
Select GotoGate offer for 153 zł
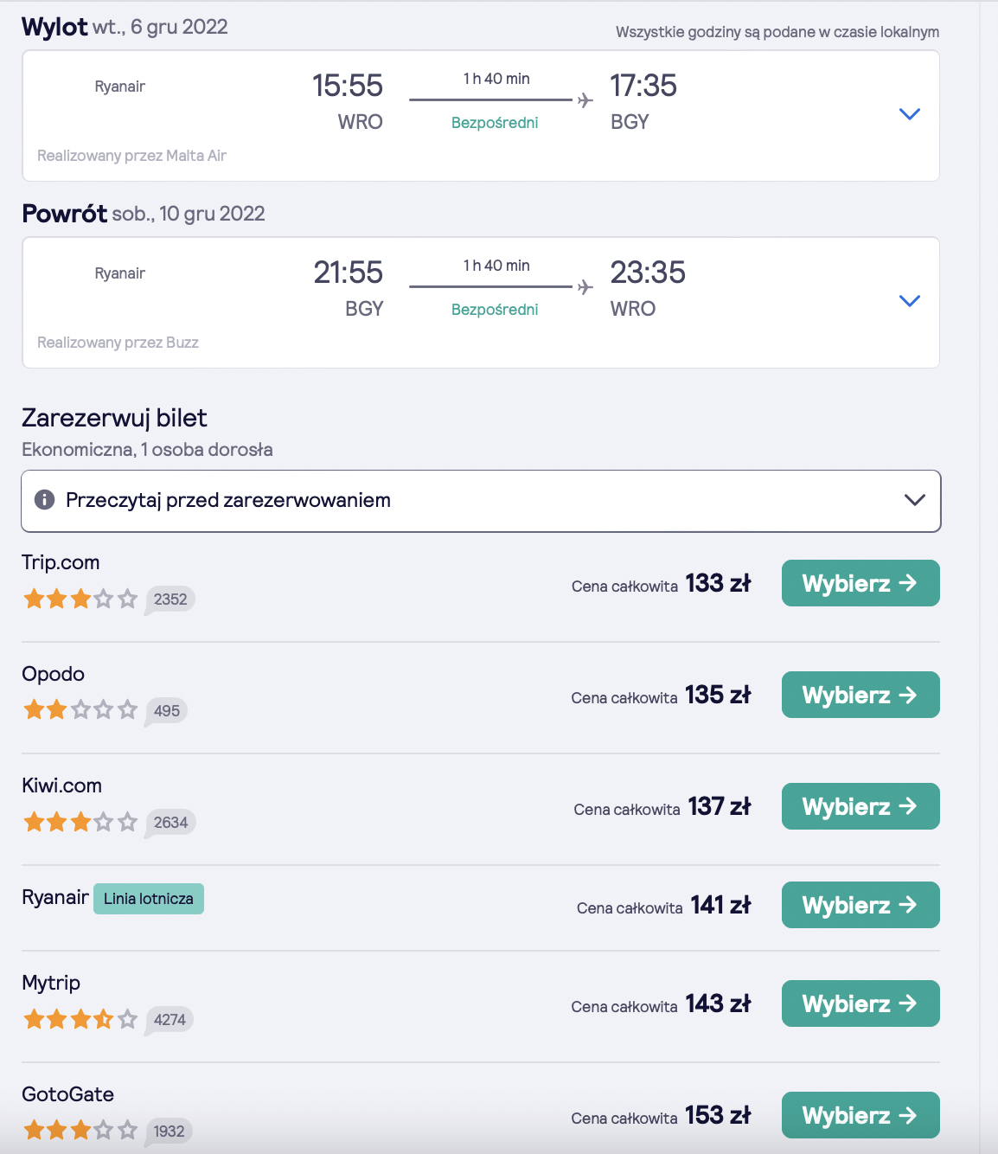pyautogui.click(x=860, y=1115)
